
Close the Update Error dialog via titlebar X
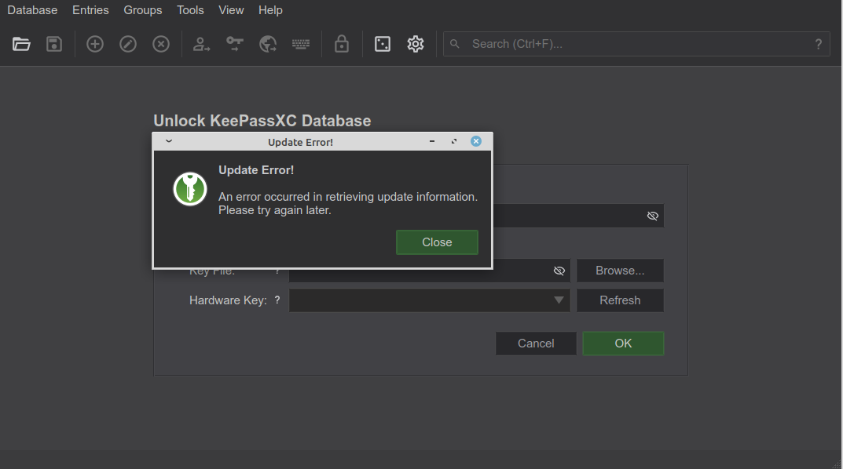click(x=476, y=141)
